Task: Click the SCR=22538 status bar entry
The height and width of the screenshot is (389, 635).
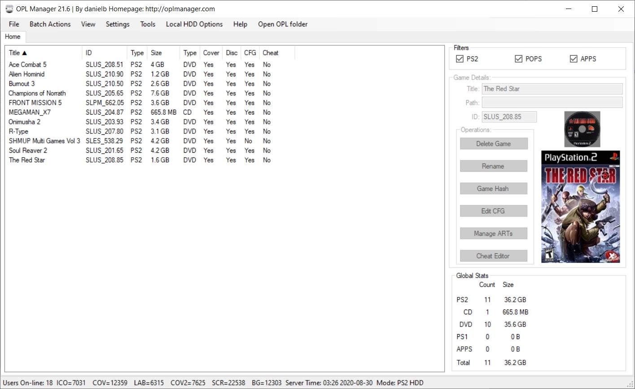Action: [x=228, y=383]
